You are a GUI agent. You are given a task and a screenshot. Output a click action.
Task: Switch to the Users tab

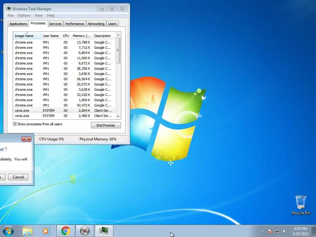pyautogui.click(x=112, y=23)
